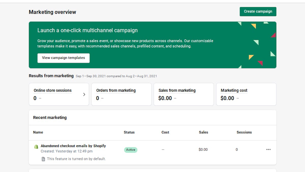This screenshot has width=305, height=172.
Task: Click the Marketing overview page title
Action: click(52, 12)
